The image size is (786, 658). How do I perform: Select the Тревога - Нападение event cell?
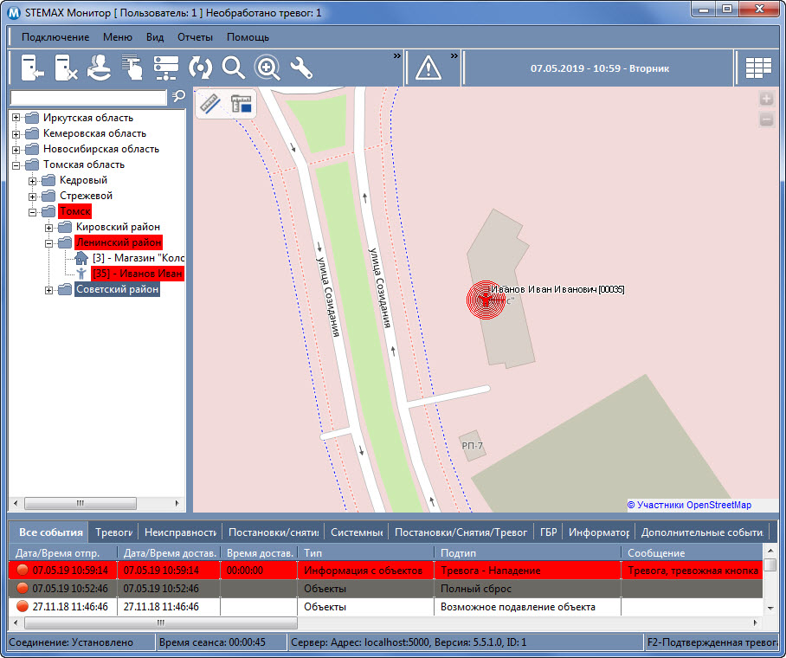[x=528, y=571]
